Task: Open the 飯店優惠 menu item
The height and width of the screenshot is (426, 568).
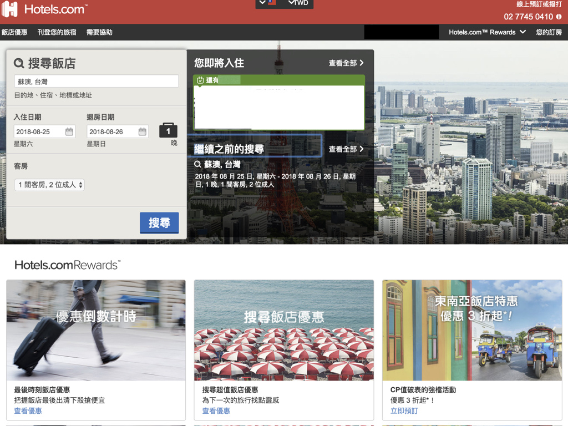Action: [x=14, y=32]
